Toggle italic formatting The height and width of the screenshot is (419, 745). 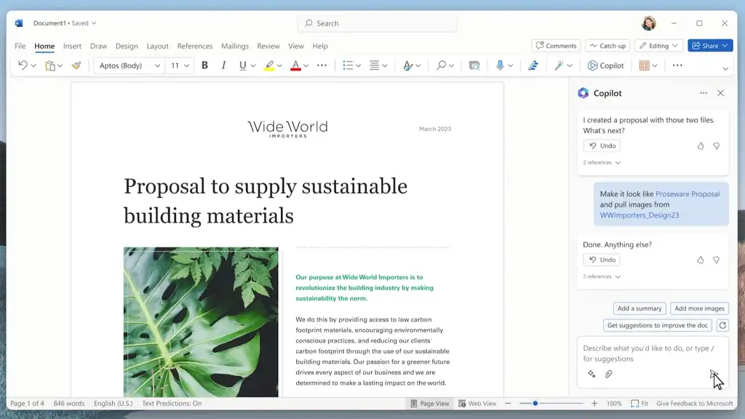pos(223,65)
